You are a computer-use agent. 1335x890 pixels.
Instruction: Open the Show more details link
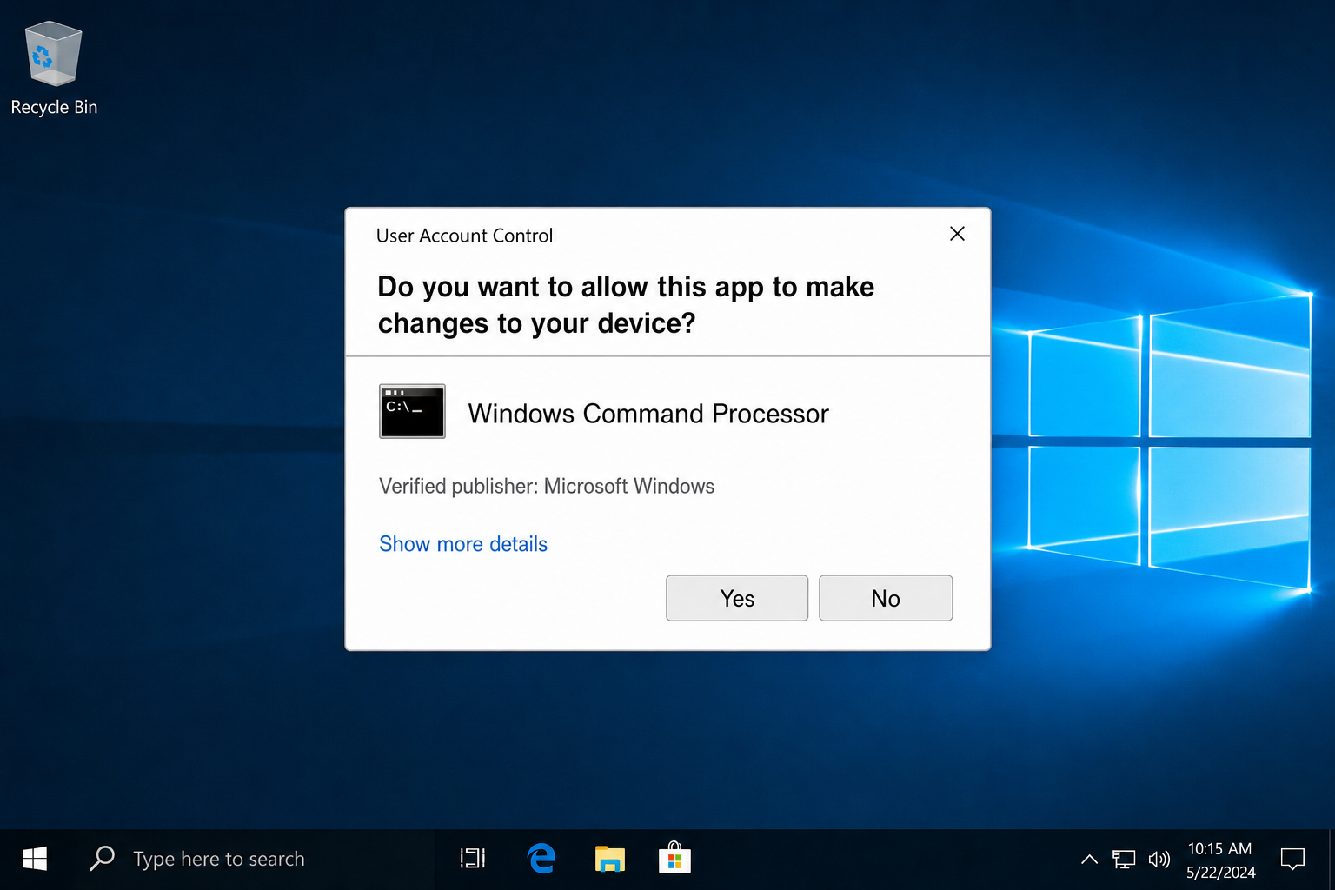(x=463, y=544)
